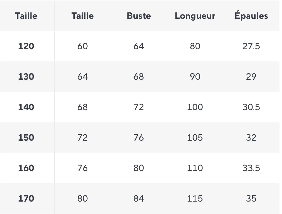
Task: Select the bold size 120 row label
Action: click(26, 46)
